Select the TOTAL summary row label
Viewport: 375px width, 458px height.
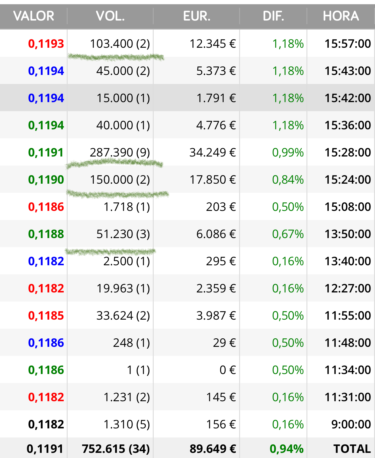pos(352,449)
